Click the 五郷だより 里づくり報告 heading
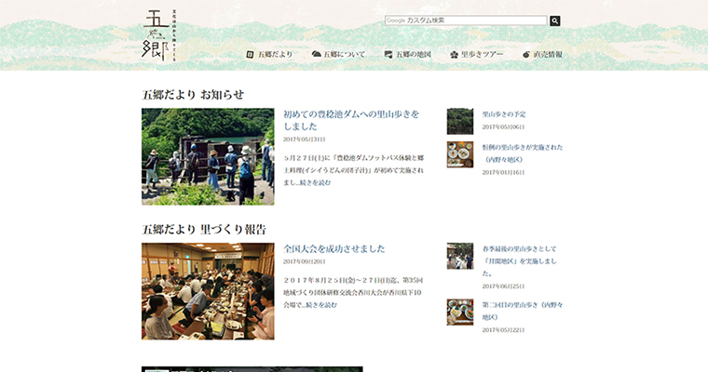Screen dimensions: 708x372 pyautogui.click(x=204, y=230)
